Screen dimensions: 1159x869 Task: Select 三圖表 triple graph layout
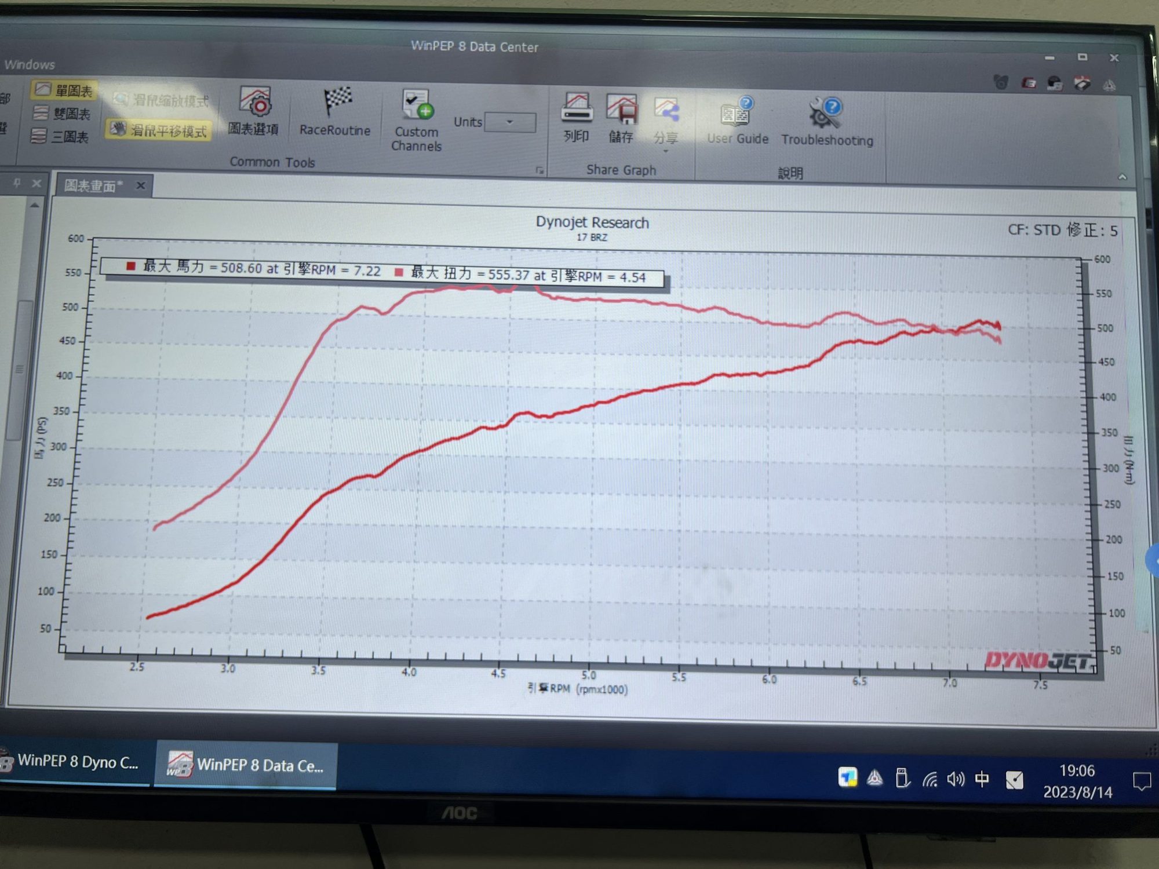click(61, 137)
